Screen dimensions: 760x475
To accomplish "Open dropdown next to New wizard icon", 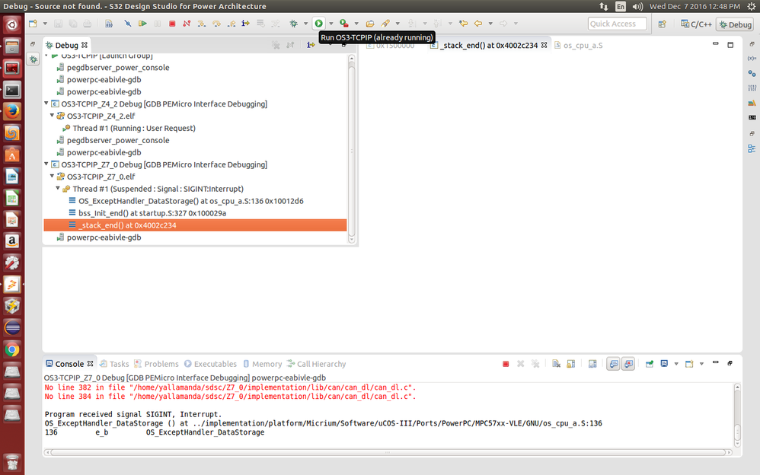I will click(x=45, y=24).
